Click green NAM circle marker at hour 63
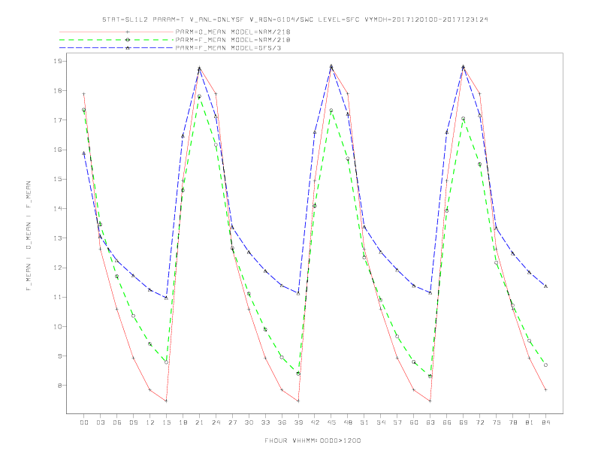The width and height of the screenshot is (595, 460). coord(430,376)
